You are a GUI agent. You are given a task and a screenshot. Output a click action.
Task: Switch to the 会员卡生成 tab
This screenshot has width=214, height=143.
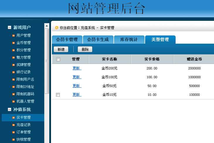[x=98, y=40]
